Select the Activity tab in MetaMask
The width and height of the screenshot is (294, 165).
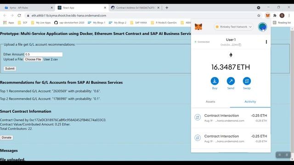[250, 102]
